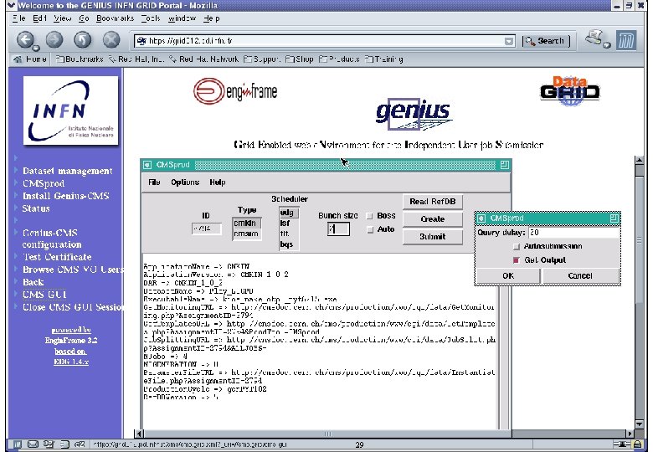Image resolution: width=653 pixels, height=452 pixels.
Task: Click the page vertical scrollbar down arrow
Action: pos(640,424)
